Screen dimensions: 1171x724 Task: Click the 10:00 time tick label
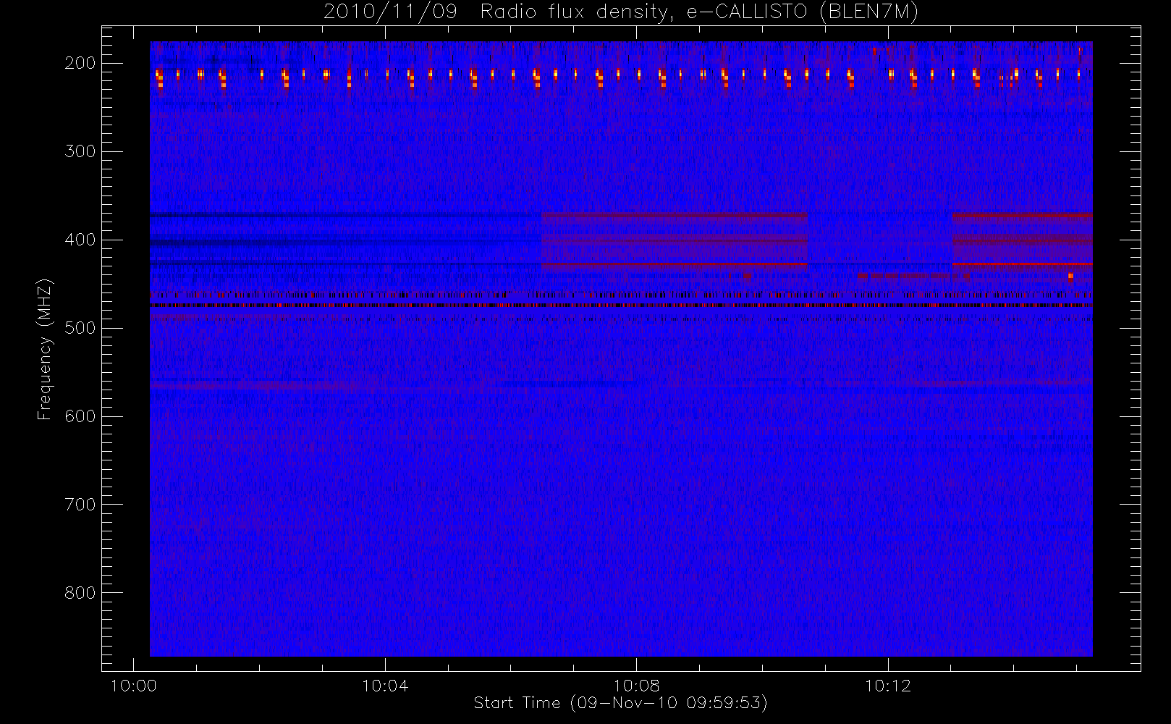[x=133, y=686]
